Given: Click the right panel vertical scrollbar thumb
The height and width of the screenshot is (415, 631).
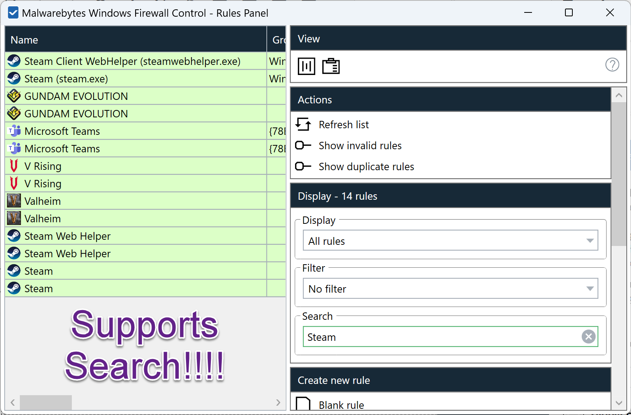Looking at the screenshot, I should [619, 174].
